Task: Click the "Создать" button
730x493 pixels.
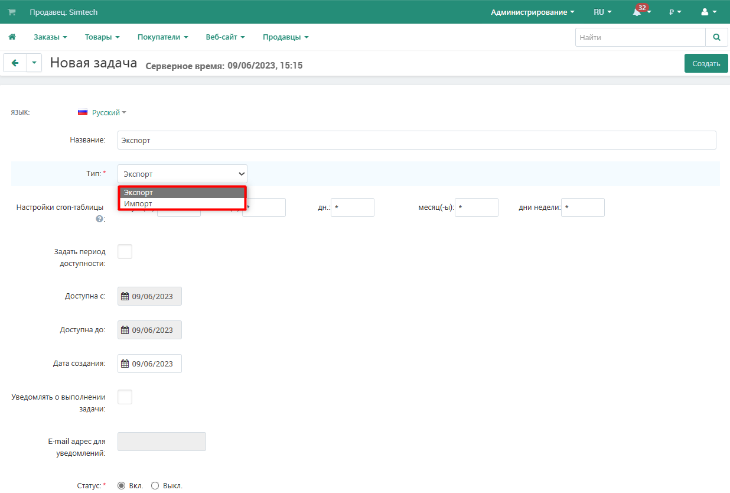Action: tap(706, 63)
